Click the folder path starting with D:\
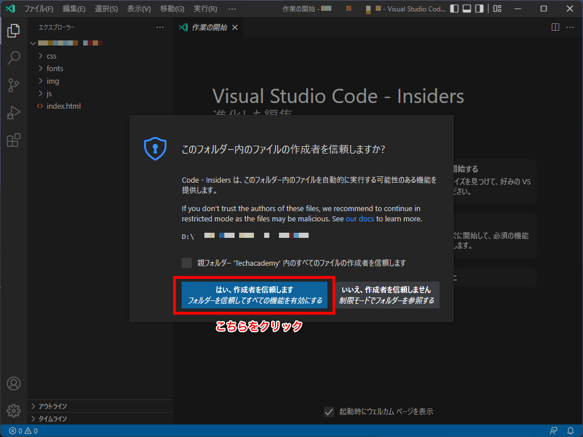The height and width of the screenshot is (437, 583). pos(245,236)
